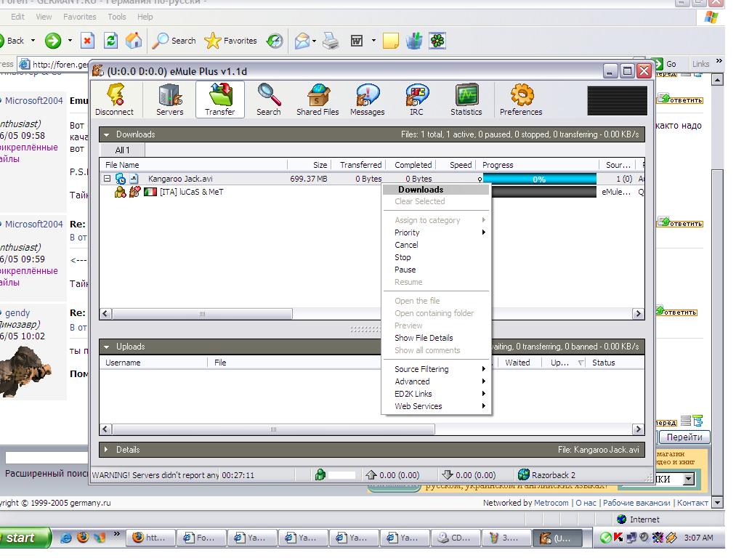Image resolution: width=744 pixels, height=558 pixels.
Task: Click the Kangaroo Jack.avi progress bar
Action: (x=540, y=179)
